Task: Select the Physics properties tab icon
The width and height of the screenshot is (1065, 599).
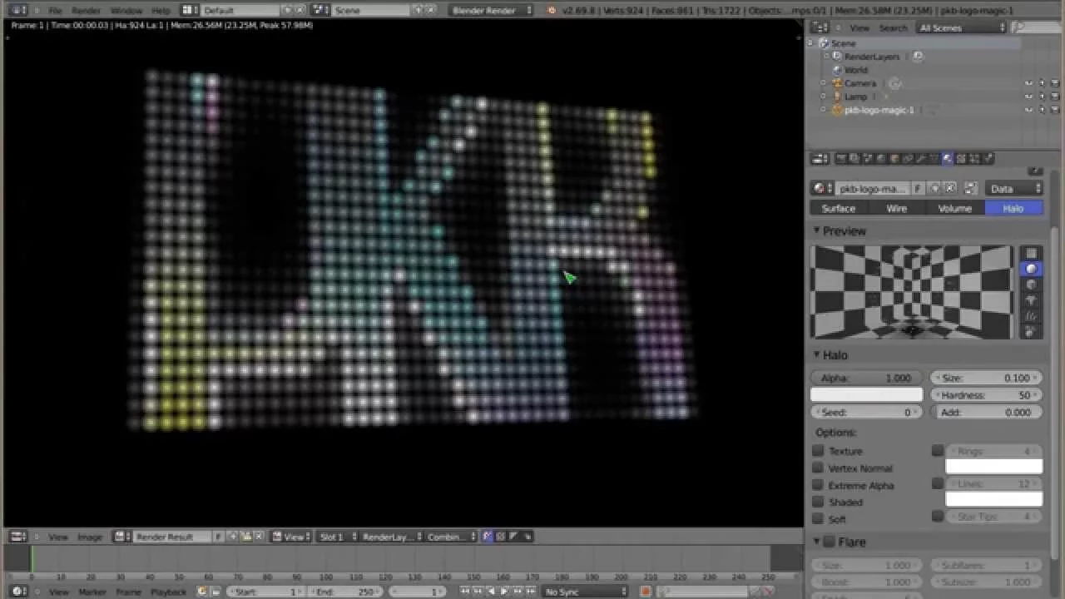Action: [988, 158]
